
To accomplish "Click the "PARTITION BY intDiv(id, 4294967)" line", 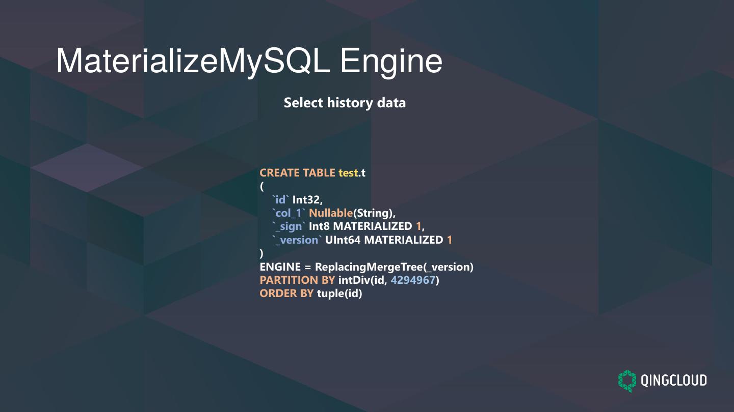I will (x=349, y=280).
